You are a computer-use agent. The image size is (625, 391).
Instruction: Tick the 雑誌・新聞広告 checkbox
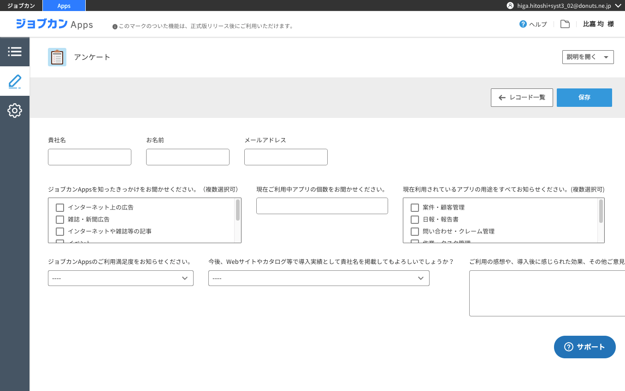[60, 220]
